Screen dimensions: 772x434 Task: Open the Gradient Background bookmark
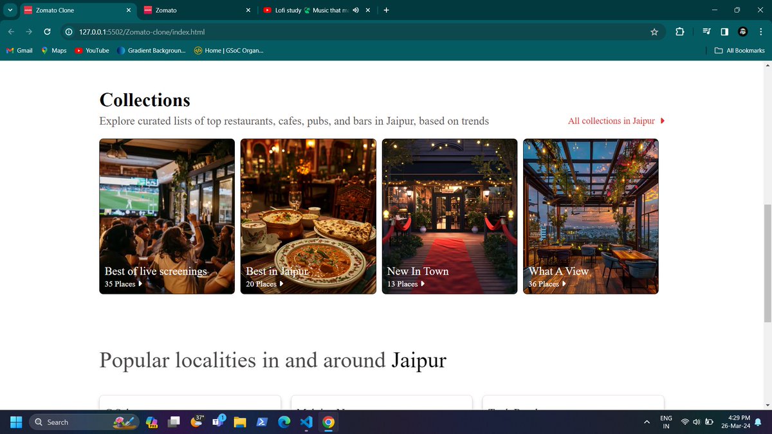pos(152,50)
